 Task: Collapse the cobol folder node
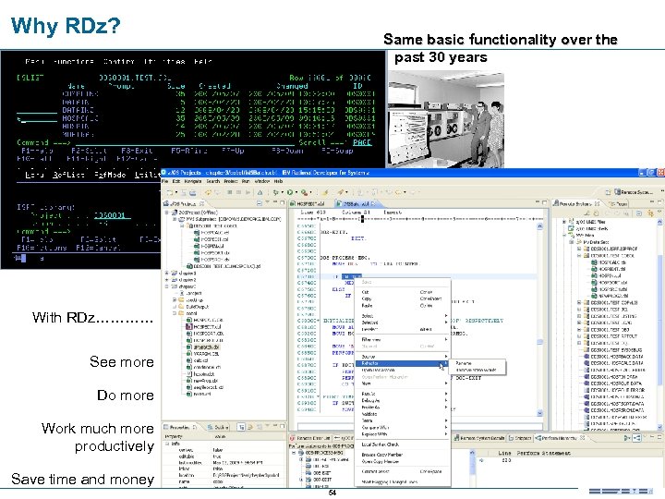coord(175,313)
